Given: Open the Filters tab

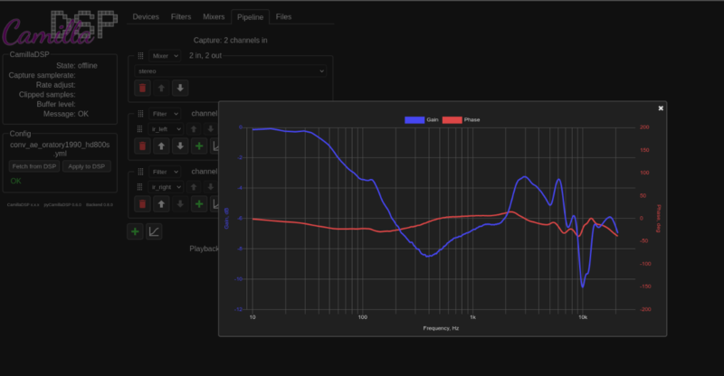Looking at the screenshot, I should (180, 16).
